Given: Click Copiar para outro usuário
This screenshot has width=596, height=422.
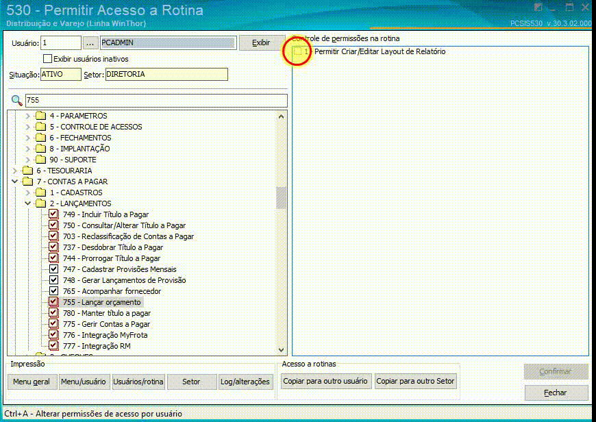Looking at the screenshot, I should pyautogui.click(x=325, y=381).
